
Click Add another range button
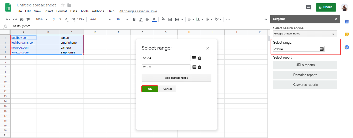(x=177, y=78)
